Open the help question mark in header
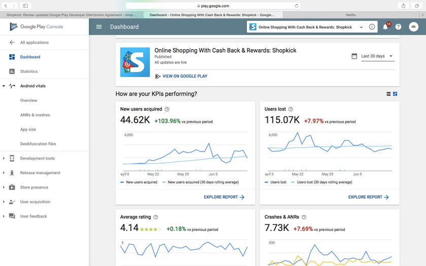Viewport: 426px width, 266px height. click(x=398, y=26)
